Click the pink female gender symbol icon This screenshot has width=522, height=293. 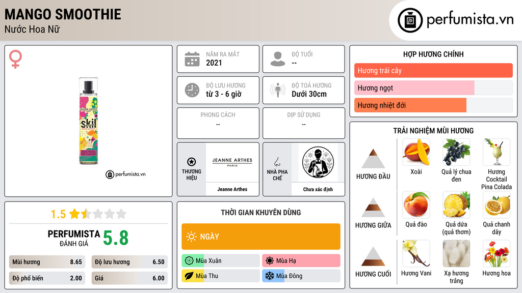(x=15, y=59)
